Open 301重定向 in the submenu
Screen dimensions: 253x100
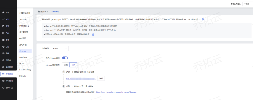click(24, 32)
